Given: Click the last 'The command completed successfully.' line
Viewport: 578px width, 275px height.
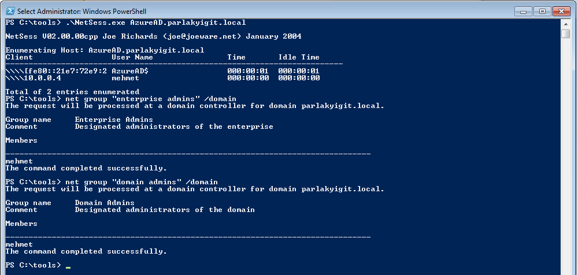Looking at the screenshot, I should (86, 251).
